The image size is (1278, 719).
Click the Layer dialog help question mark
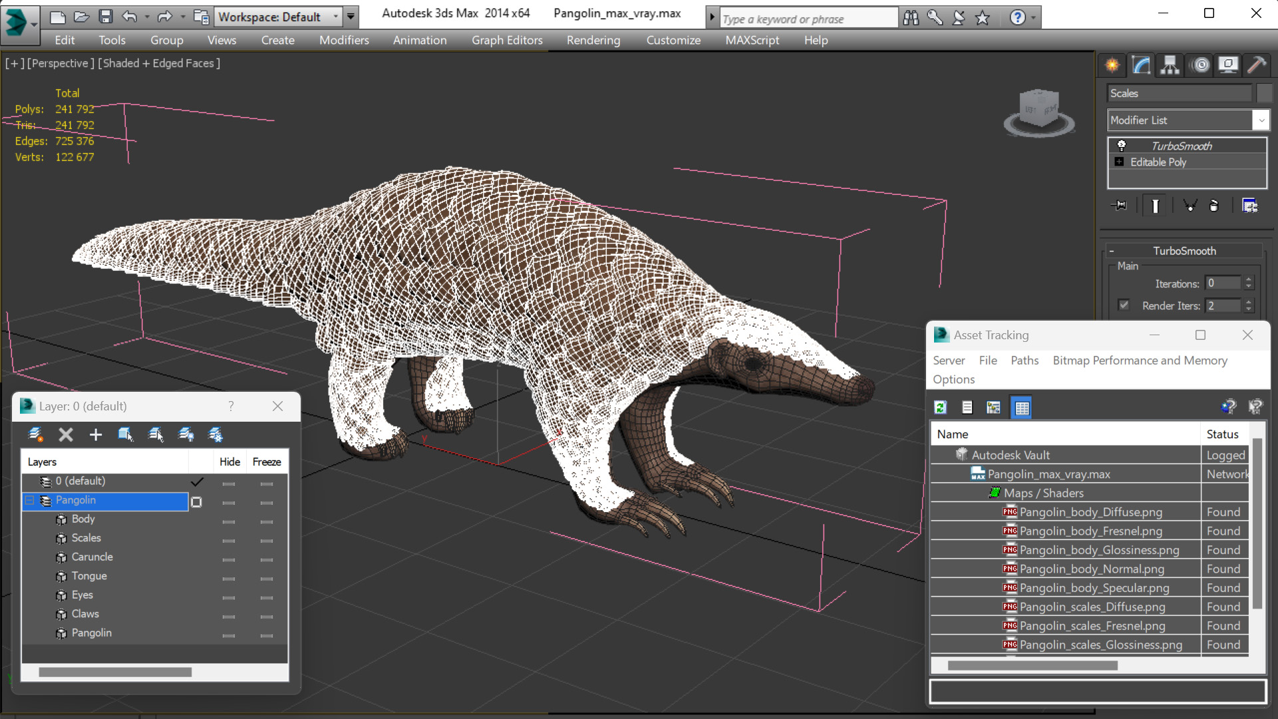pos(231,406)
